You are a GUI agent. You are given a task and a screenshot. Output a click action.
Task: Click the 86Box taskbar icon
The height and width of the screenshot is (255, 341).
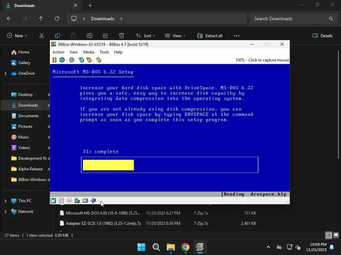click(200, 247)
